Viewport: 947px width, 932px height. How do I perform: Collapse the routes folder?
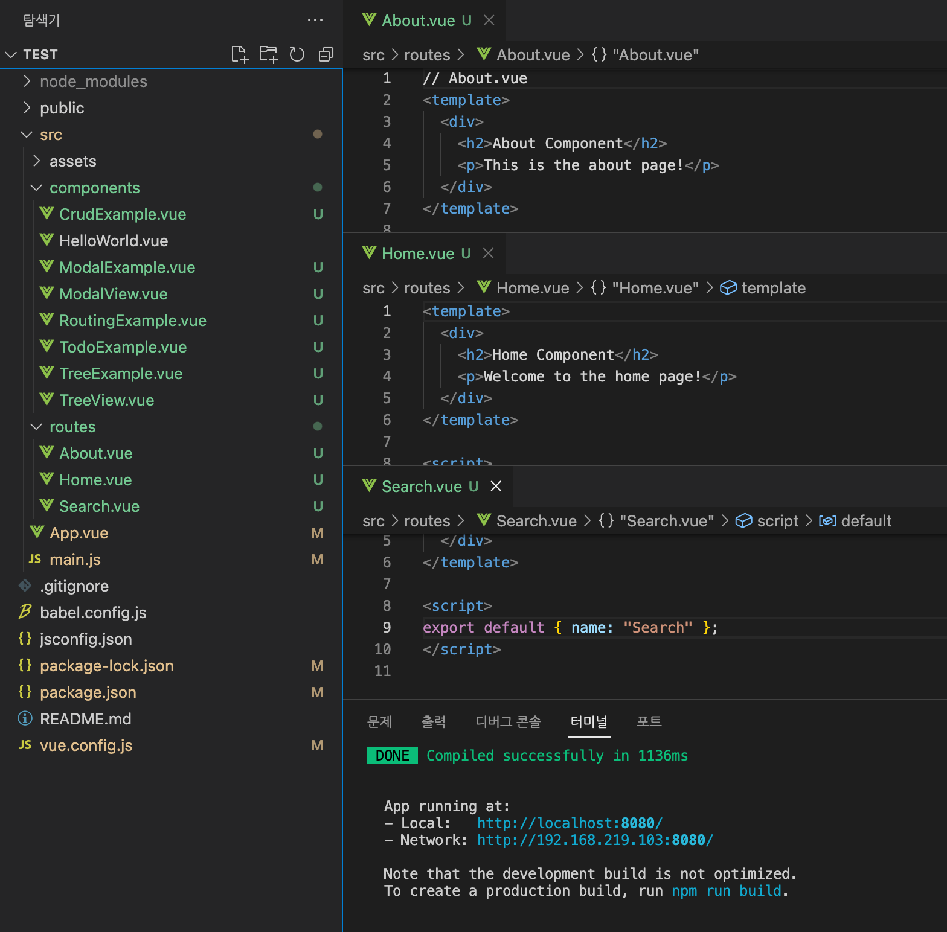click(x=36, y=426)
